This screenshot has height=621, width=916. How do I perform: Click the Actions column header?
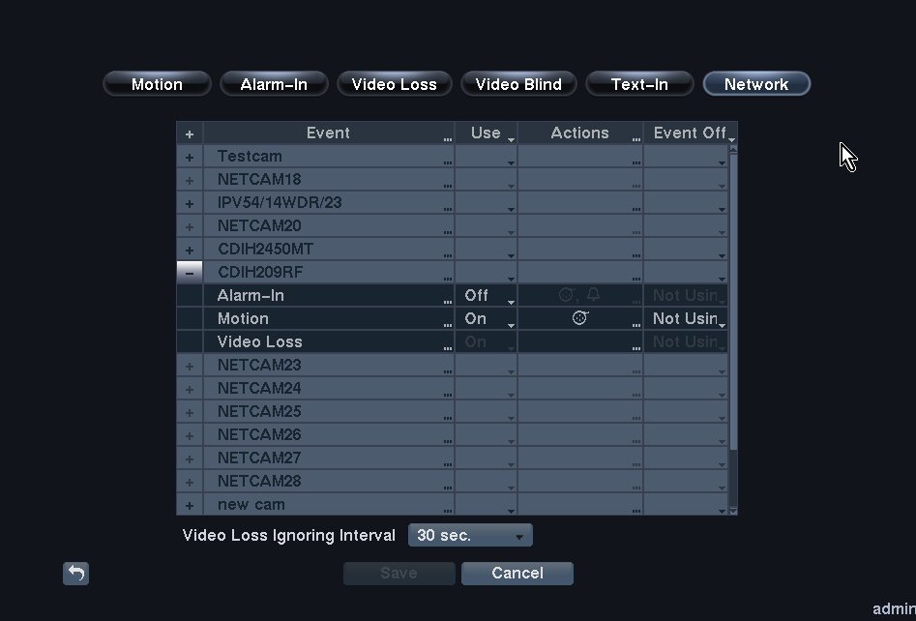point(580,133)
